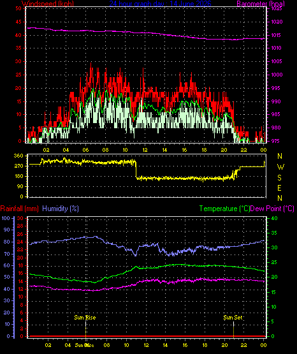Click the "Rainfall (mm)" legend label
297x354 pixels.
pyautogui.click(x=20, y=209)
